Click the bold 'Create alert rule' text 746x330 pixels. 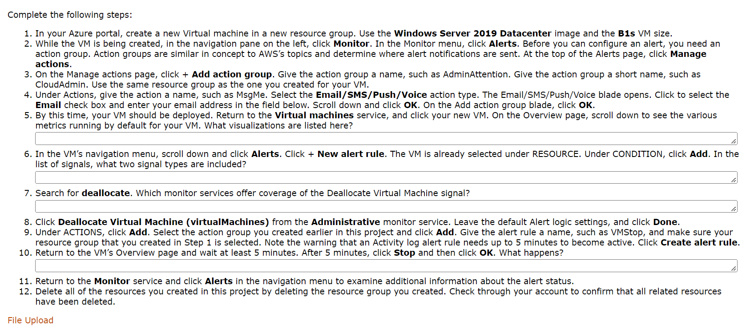[x=699, y=242]
